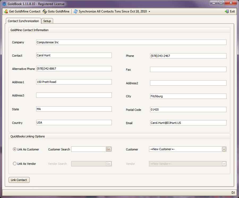Click Synchronize All Contacts Txns toolbar label
The width and height of the screenshot is (239, 198).
coord(113,11)
